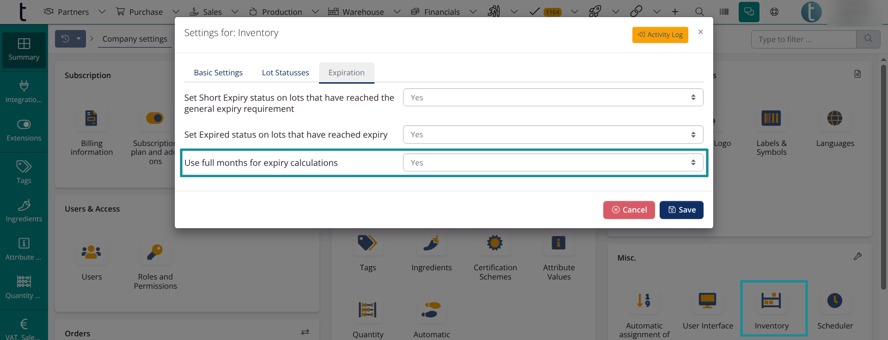
Task: Open the Summary sidebar item
Action: point(24,50)
